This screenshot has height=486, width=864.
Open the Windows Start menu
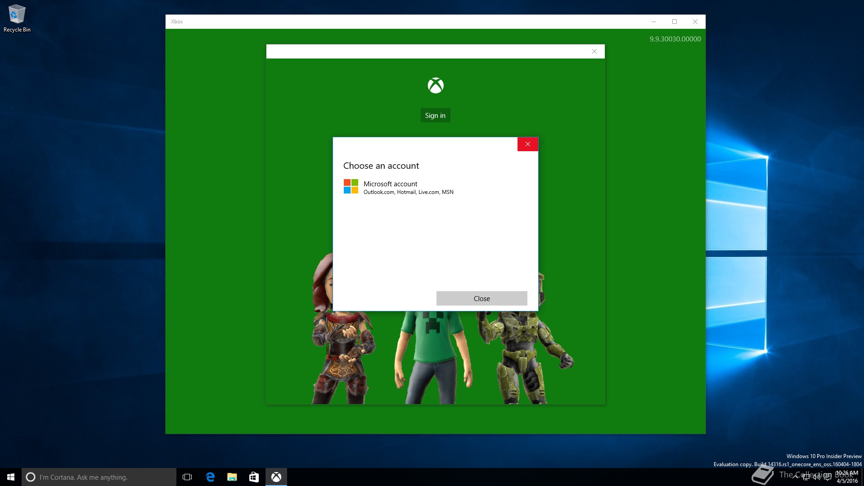tap(11, 477)
